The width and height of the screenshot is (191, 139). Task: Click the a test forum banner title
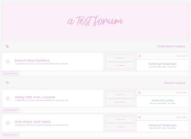coord(95,21)
